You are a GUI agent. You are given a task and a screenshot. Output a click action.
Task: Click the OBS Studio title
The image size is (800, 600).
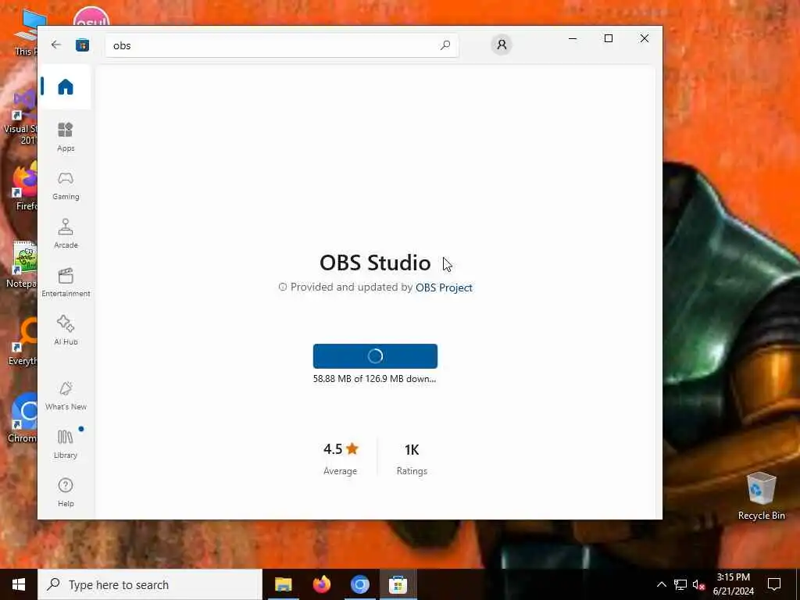pyautogui.click(x=375, y=262)
